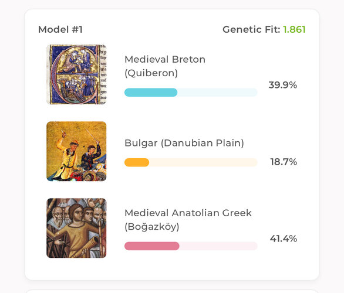Select the Medieval Breton (Quiberon) label
Image resolution: width=344 pixels, height=293 pixels.
(165, 66)
